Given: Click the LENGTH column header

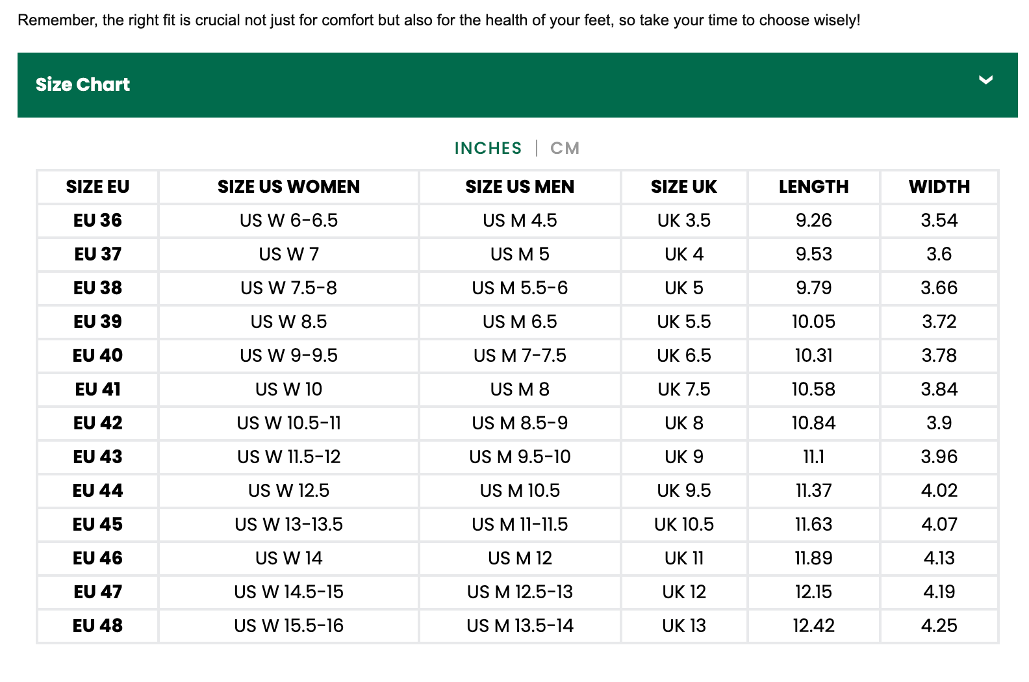Looking at the screenshot, I should 813,187.
